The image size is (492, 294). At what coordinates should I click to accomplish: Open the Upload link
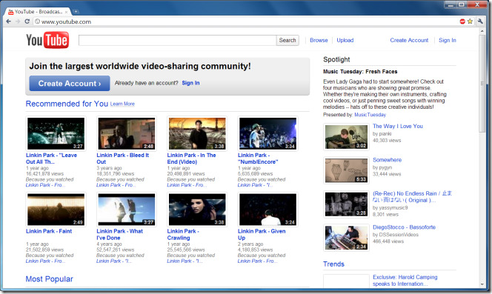coord(345,40)
